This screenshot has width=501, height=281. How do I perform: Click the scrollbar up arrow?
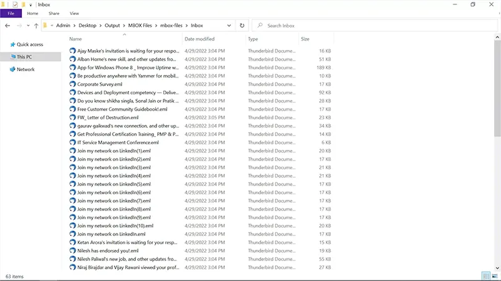click(x=497, y=37)
